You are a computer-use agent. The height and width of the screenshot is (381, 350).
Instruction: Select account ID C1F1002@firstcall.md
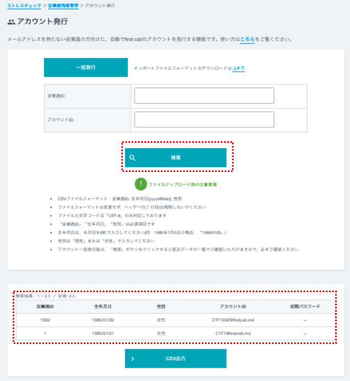point(233,320)
